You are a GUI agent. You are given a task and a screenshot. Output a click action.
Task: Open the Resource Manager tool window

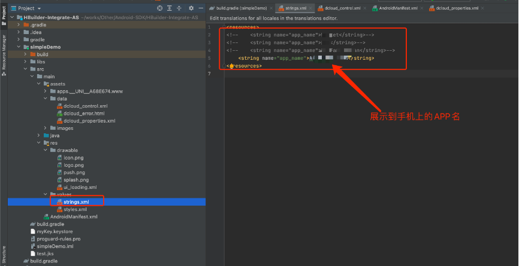(4, 55)
